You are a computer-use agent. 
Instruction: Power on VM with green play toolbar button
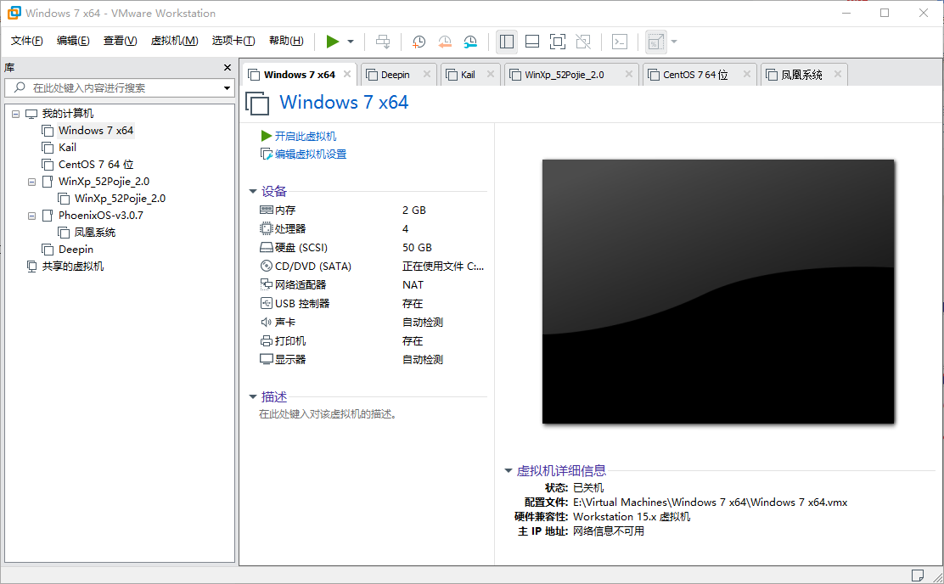click(332, 42)
